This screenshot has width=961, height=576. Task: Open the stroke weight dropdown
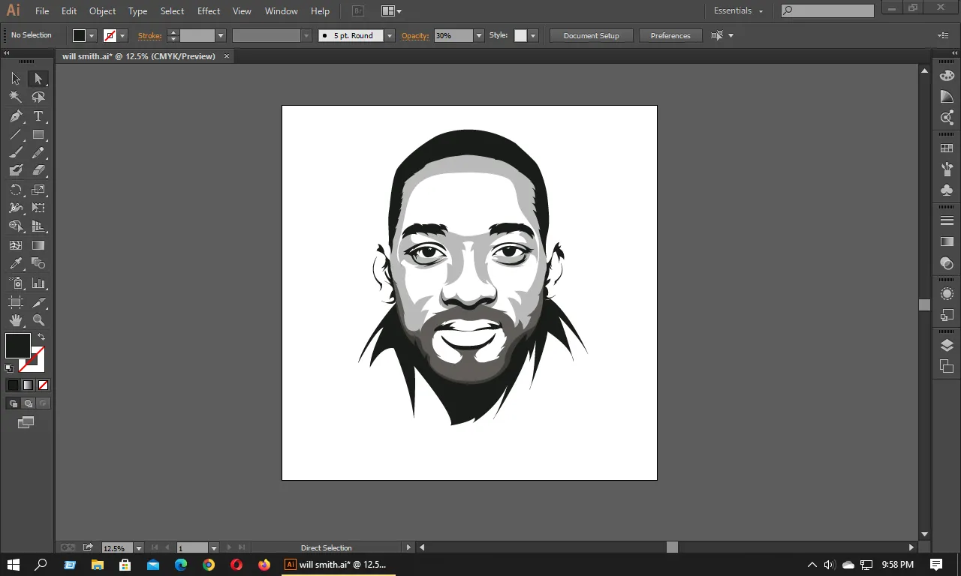(x=221, y=35)
